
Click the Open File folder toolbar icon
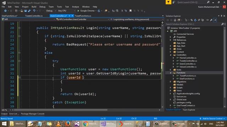pyautogui.click(x=22, y=11)
